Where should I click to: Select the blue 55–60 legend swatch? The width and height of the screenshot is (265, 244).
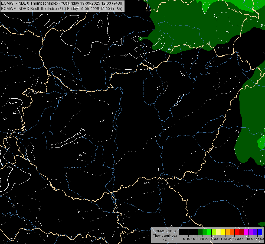(260, 232)
